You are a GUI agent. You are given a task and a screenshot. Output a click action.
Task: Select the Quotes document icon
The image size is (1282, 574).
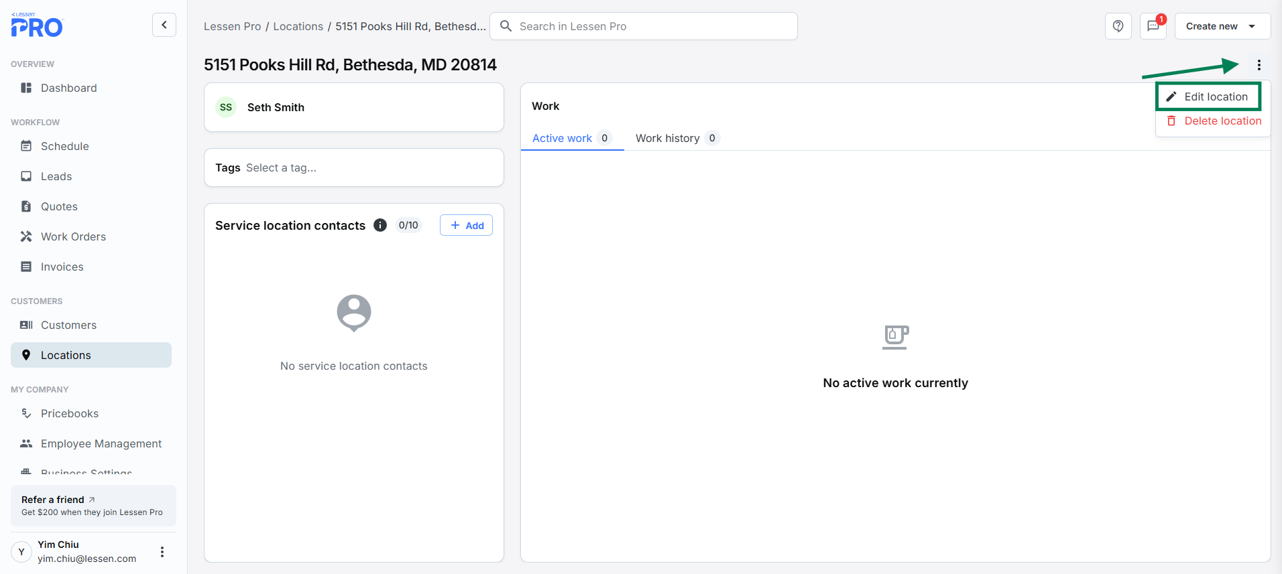pos(26,206)
